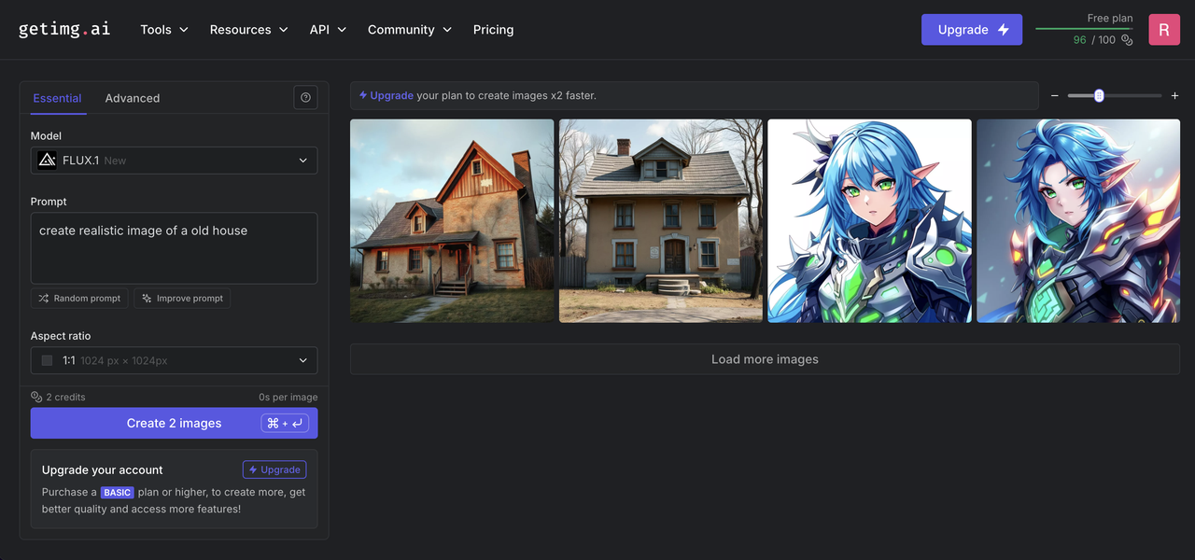Image resolution: width=1195 pixels, height=560 pixels.
Task: Open the glowing armor elf image
Action: [1078, 221]
